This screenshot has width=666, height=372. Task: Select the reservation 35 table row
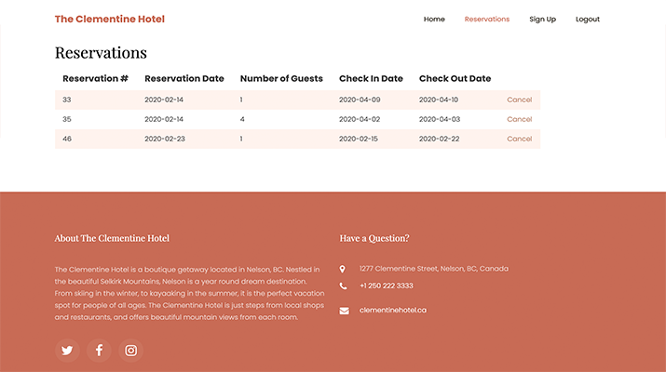279,119
